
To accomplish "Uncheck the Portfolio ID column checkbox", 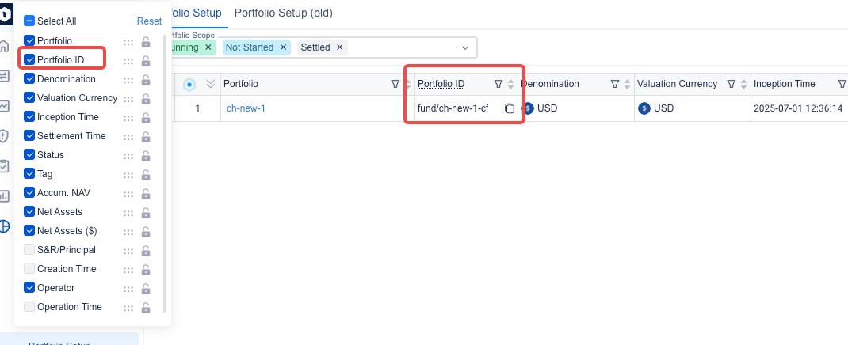I will 29,59.
